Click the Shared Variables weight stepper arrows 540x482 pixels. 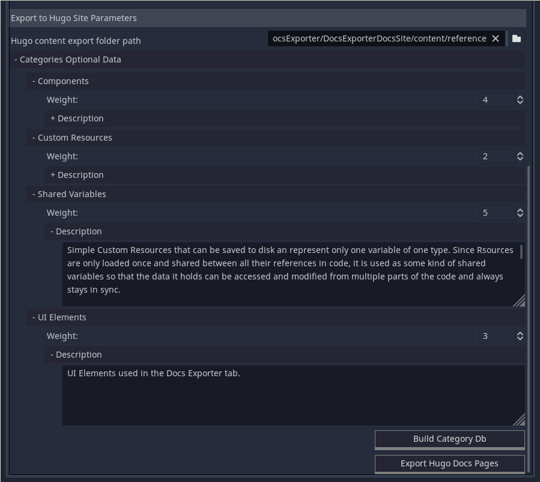click(520, 213)
